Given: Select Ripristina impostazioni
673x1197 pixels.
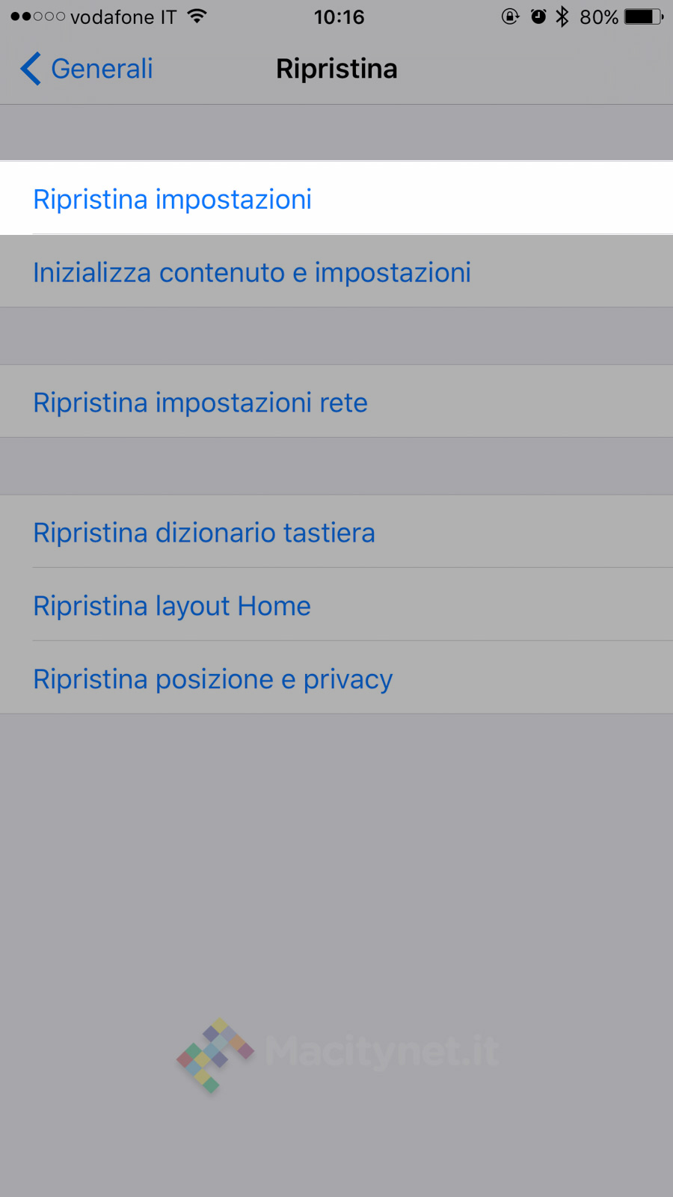Looking at the screenshot, I should point(173,200).
